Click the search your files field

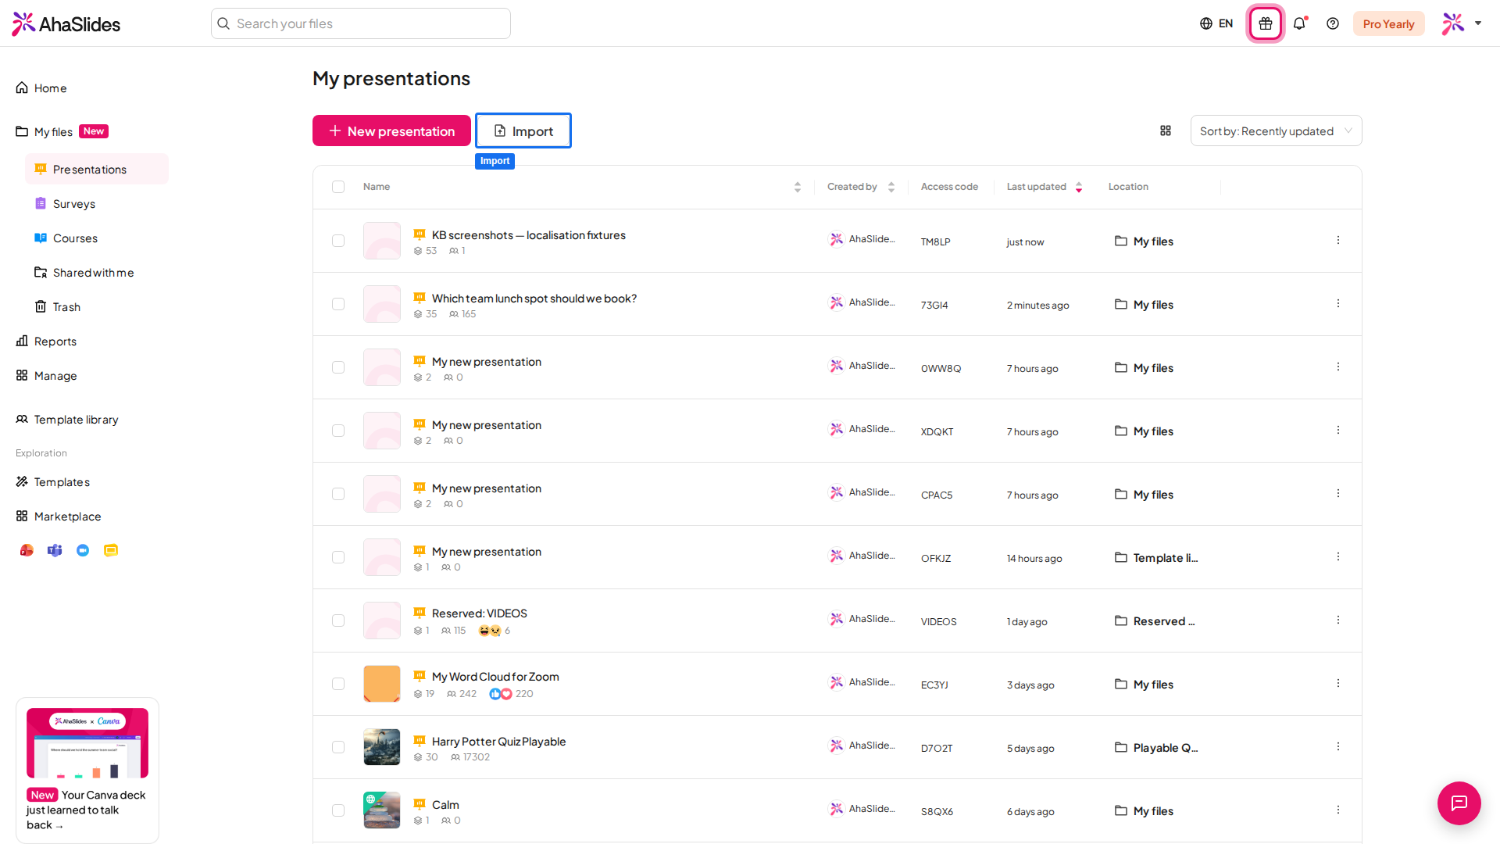(x=361, y=23)
